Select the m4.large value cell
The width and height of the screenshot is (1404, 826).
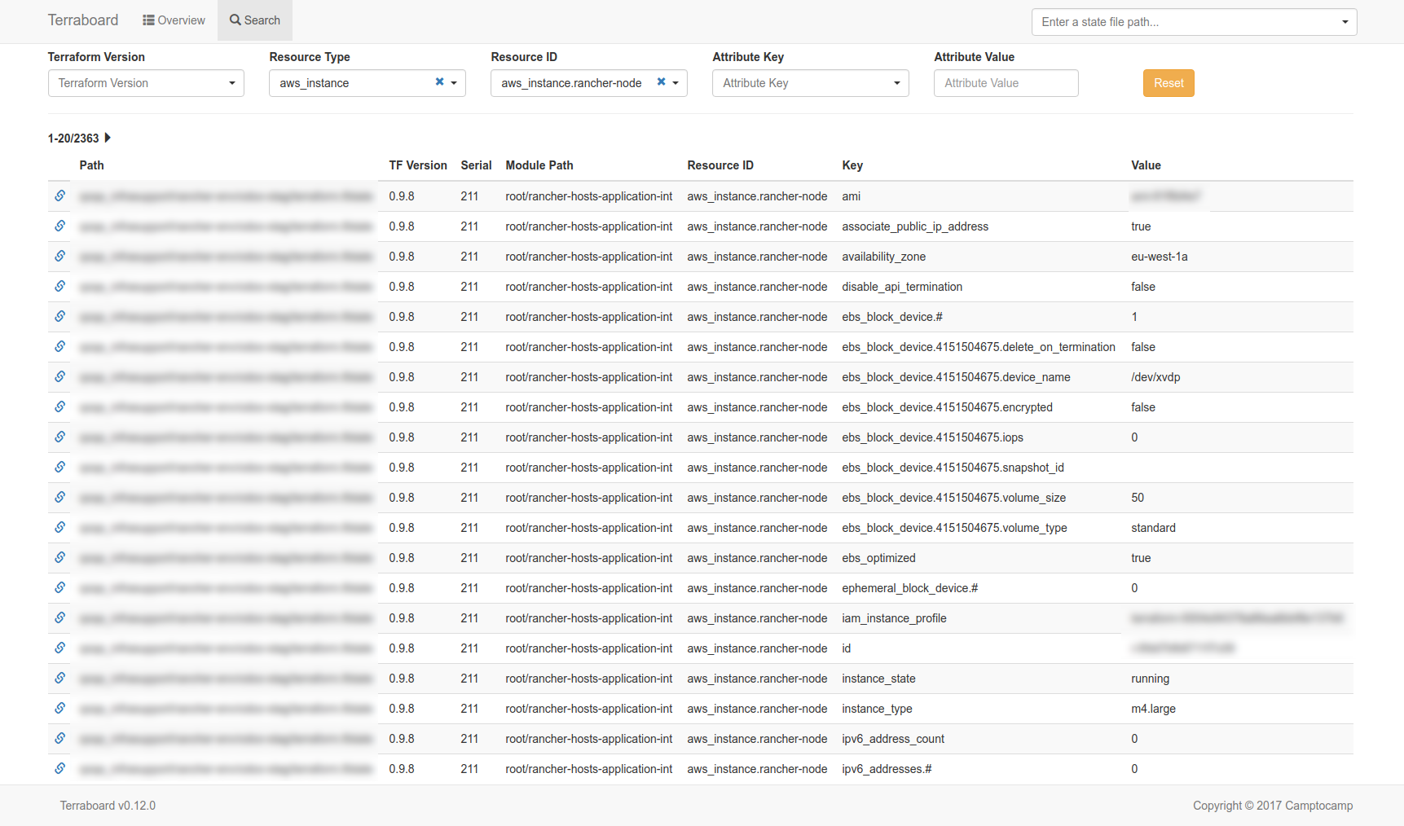click(x=1153, y=709)
